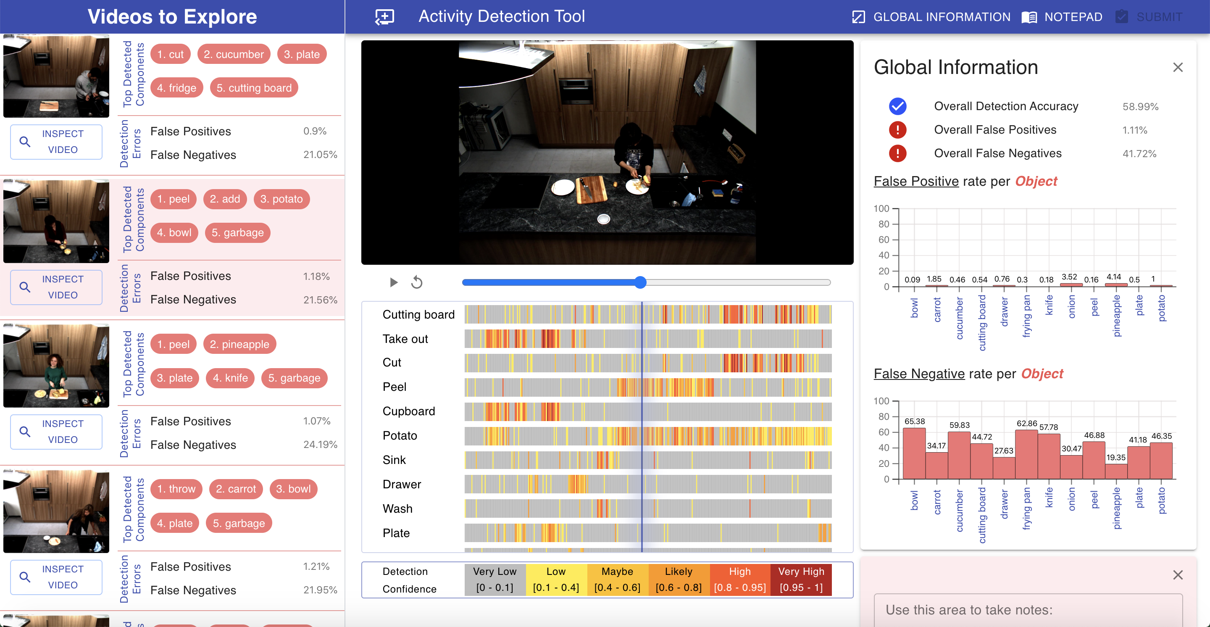Click the Cupboard timeline row
1210x627 pixels.
coord(648,411)
